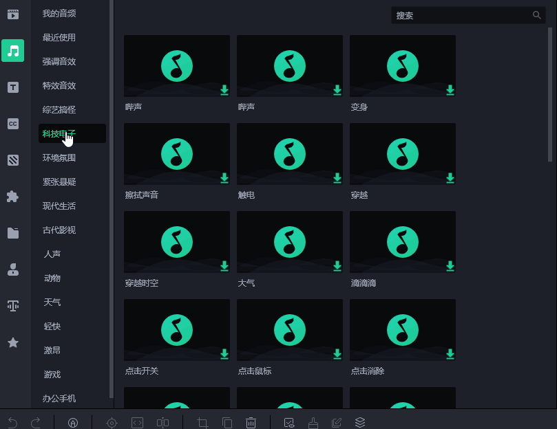Open the person avatar sidebar icon
Image resolution: width=557 pixels, height=429 pixels.
pos(13,269)
